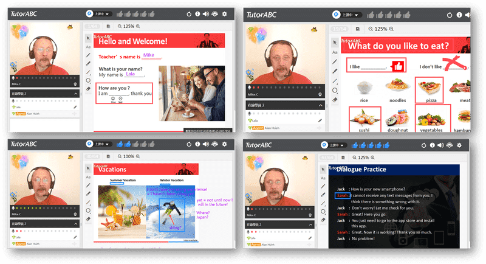This screenshot has width=486, height=264.
Task: Click the info icon in Dialogue Practice window
Action: click(x=433, y=145)
